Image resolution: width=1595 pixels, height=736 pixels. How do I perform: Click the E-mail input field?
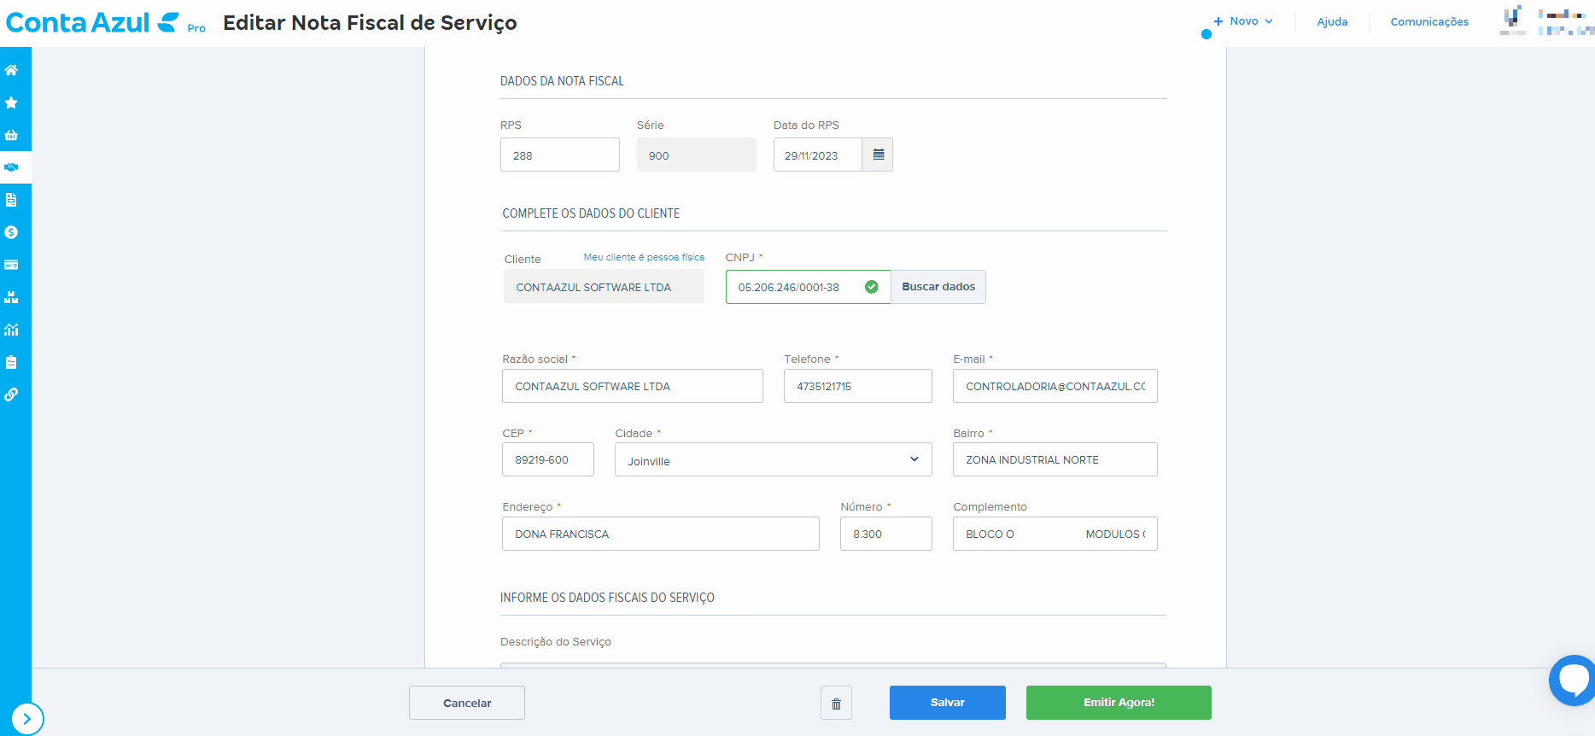[1055, 386]
